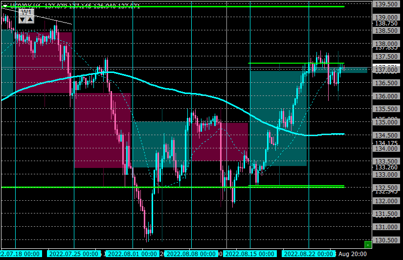
Task: Click the white chart shift triangle marker
Action: coord(4,6)
